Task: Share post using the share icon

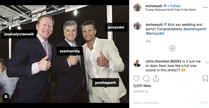Action: click(x=156, y=78)
